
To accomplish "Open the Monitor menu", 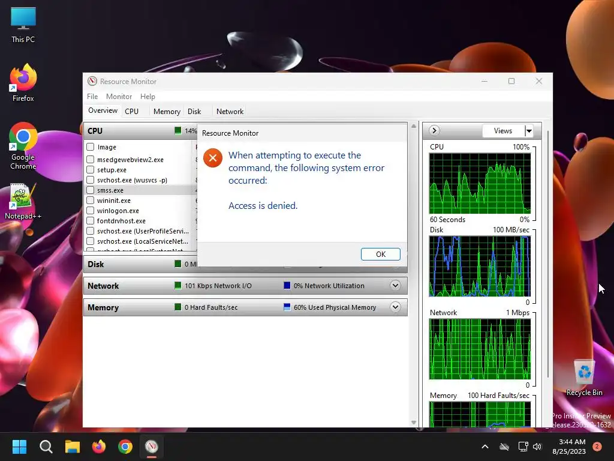I will coord(119,97).
